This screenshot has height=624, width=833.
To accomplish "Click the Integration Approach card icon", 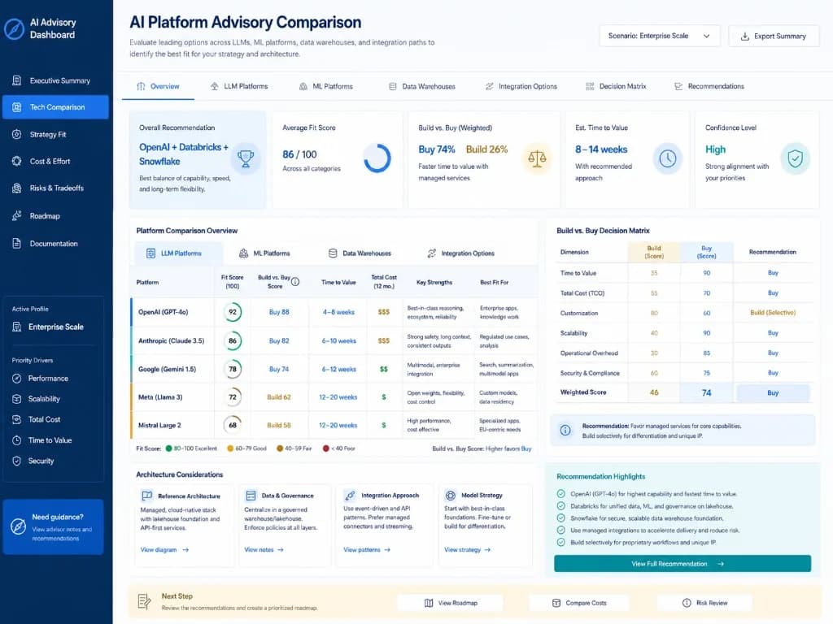I will pyautogui.click(x=350, y=495).
